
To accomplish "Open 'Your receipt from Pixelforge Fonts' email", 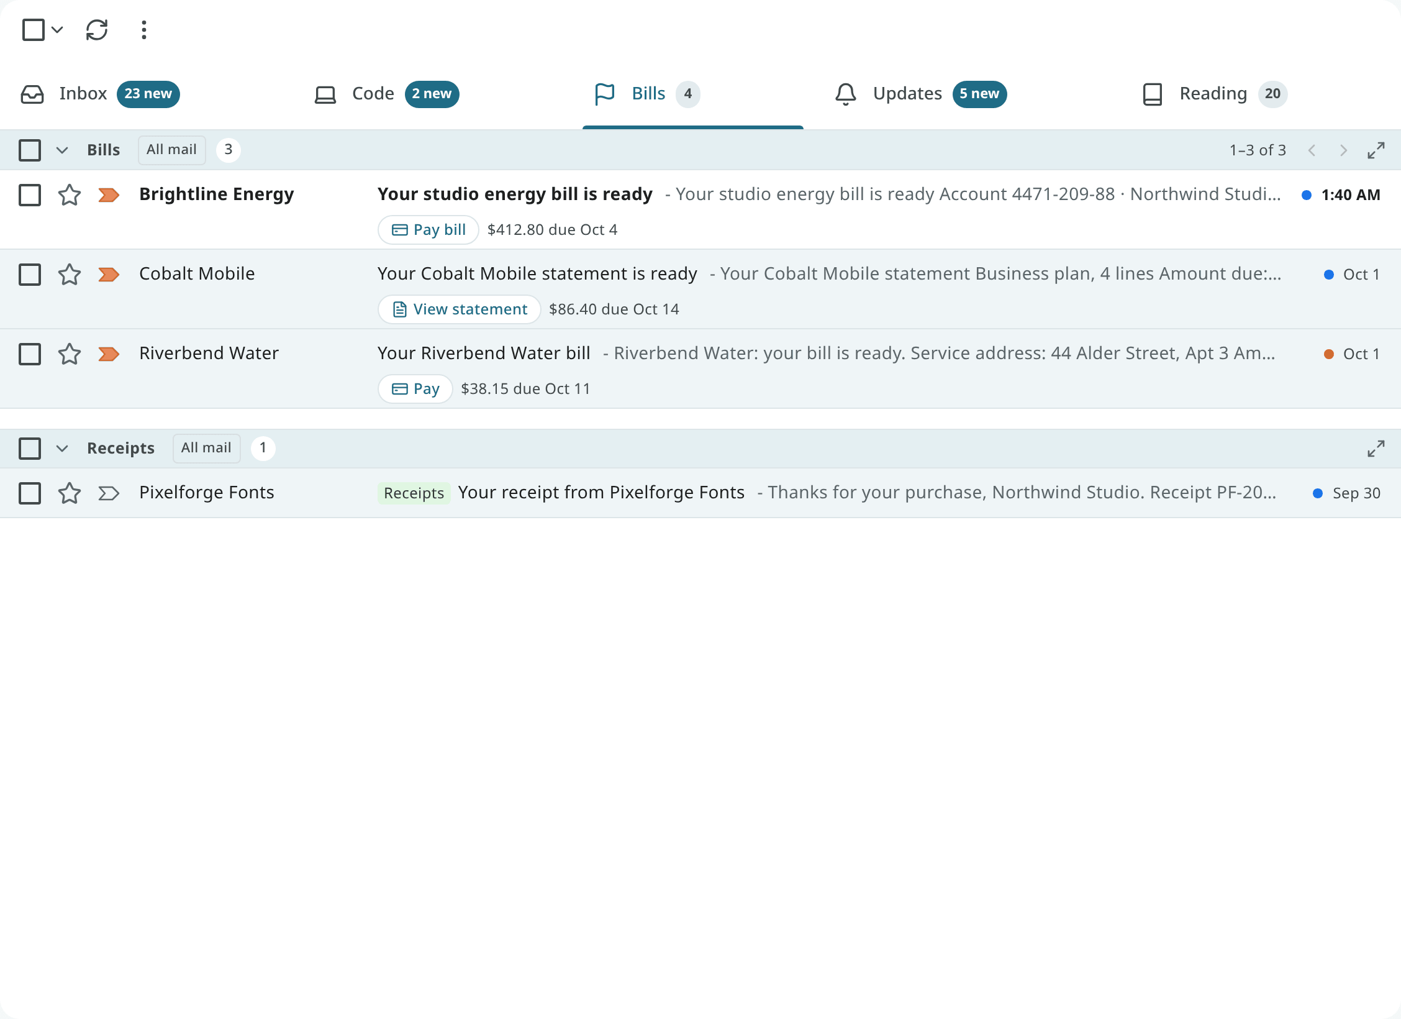I will coord(601,493).
